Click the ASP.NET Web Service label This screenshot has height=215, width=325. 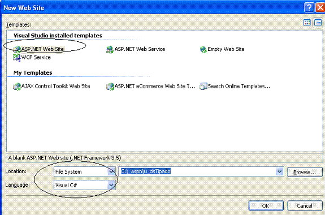click(x=140, y=49)
